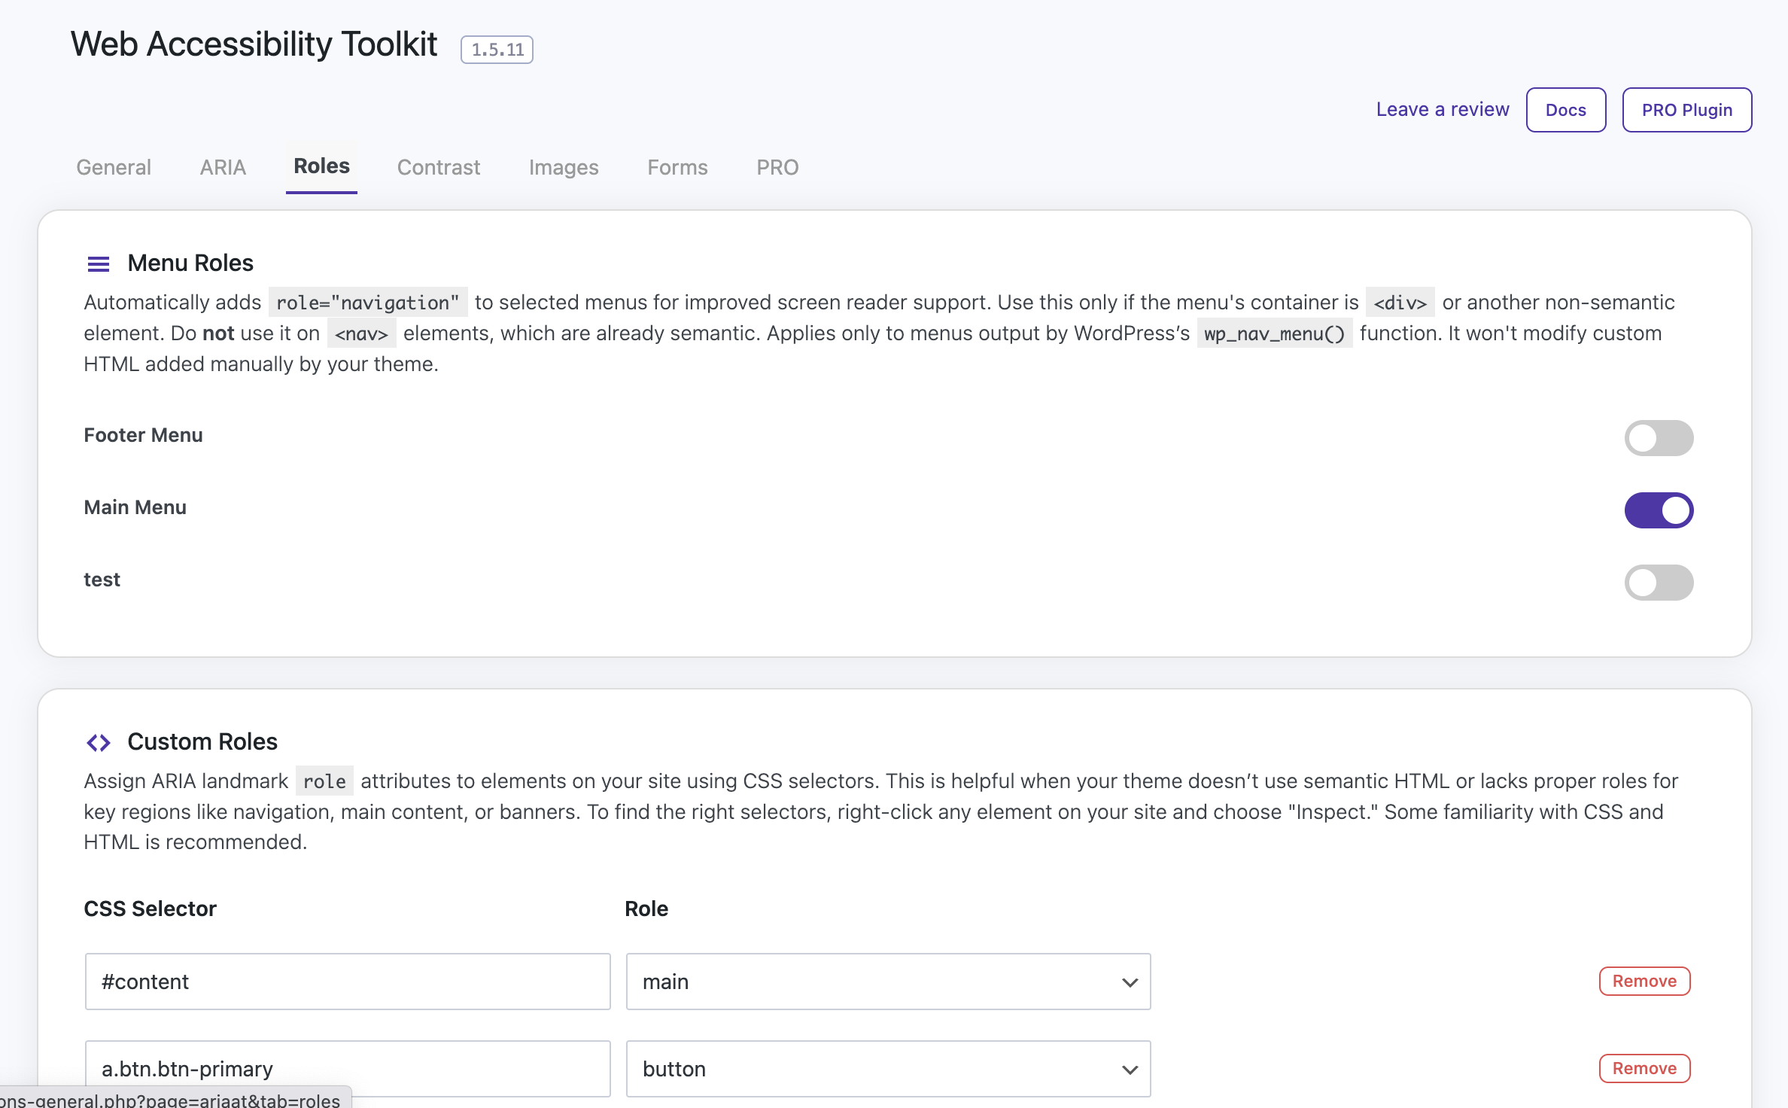
Task: Open the ARIA tab
Action: [x=223, y=167]
